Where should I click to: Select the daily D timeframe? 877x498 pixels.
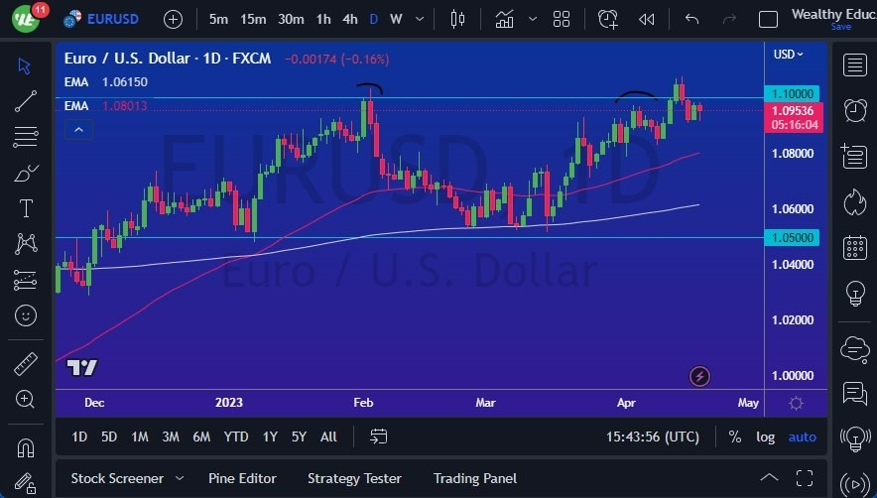tap(374, 19)
